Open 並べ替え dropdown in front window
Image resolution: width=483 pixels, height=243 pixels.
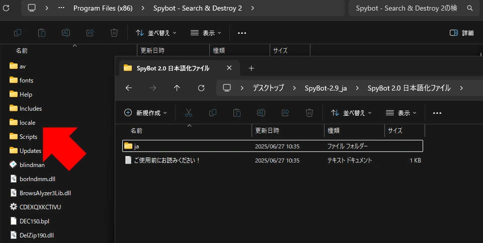click(352, 113)
